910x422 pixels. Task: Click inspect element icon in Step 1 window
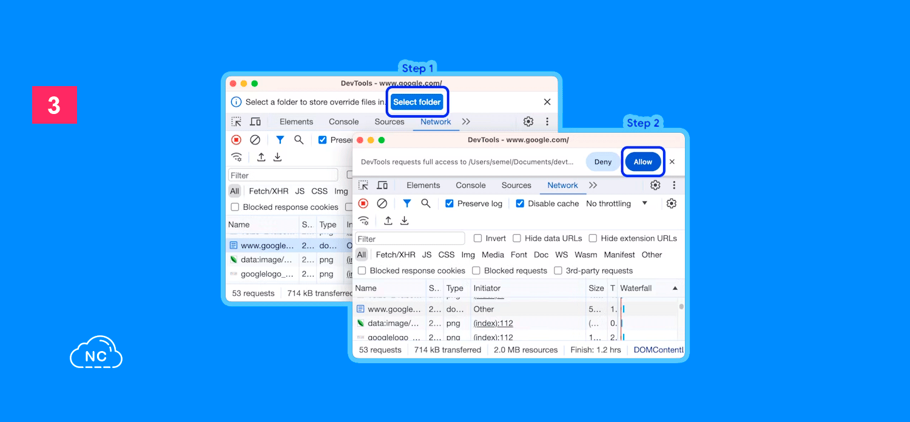(236, 122)
